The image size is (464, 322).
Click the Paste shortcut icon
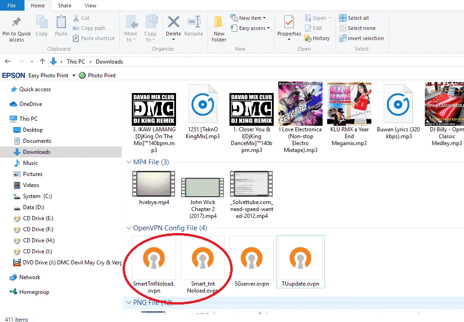point(76,38)
